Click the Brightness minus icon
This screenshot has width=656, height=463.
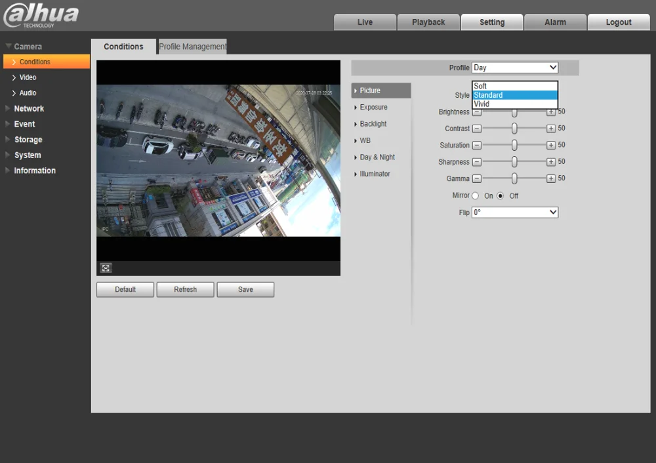477,112
